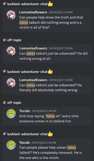Open off-topic channel name above Lemonteaflowers' 7:18 PM message
The width and height of the screenshot is (94, 161).
pyautogui.click(x=14, y=40)
